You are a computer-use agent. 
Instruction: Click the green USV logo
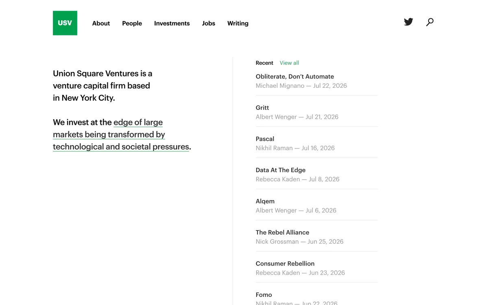(65, 23)
